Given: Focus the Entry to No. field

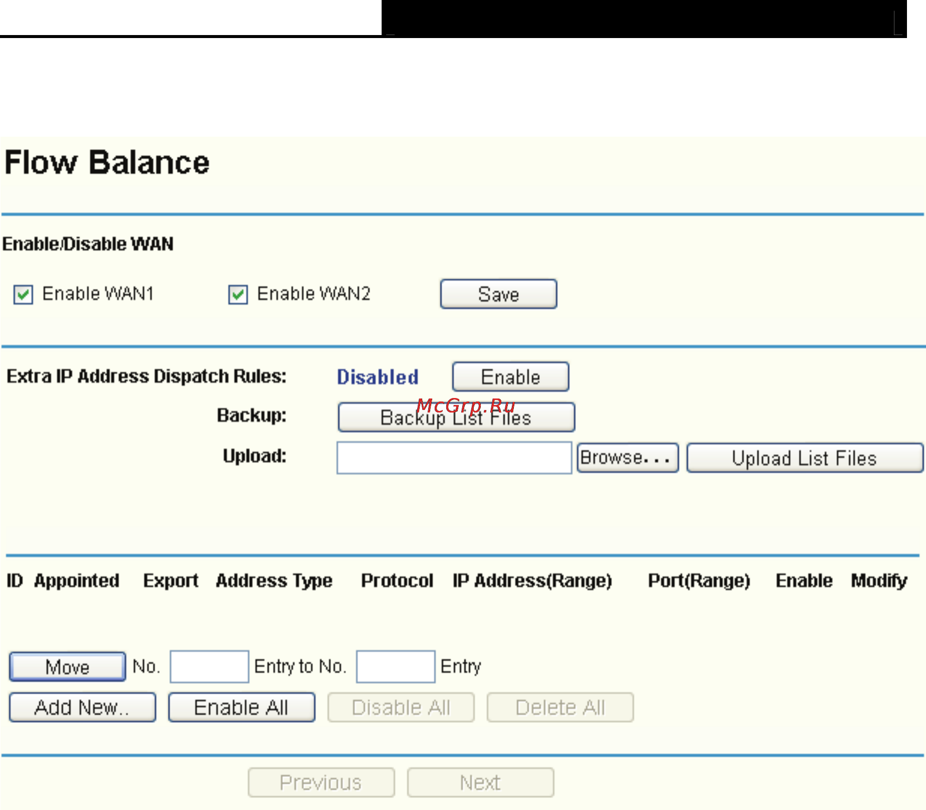Looking at the screenshot, I should pyautogui.click(x=396, y=666).
